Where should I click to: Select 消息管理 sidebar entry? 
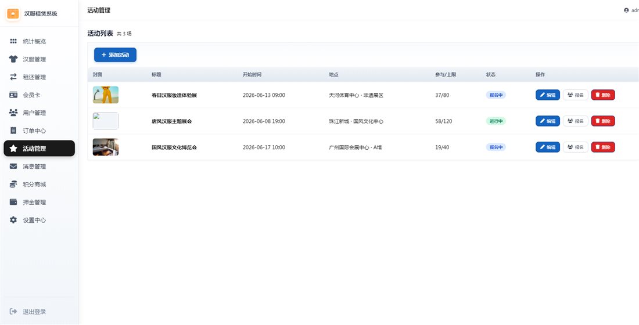pos(39,166)
